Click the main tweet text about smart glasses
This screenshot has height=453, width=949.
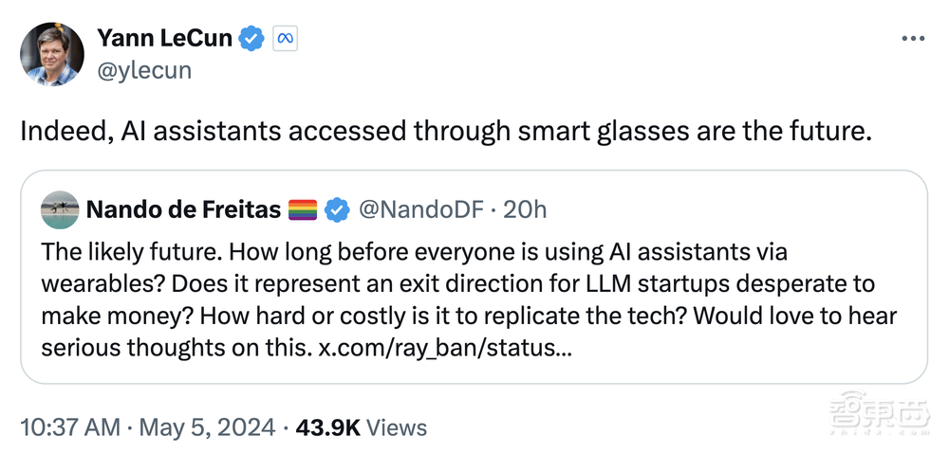click(x=446, y=132)
